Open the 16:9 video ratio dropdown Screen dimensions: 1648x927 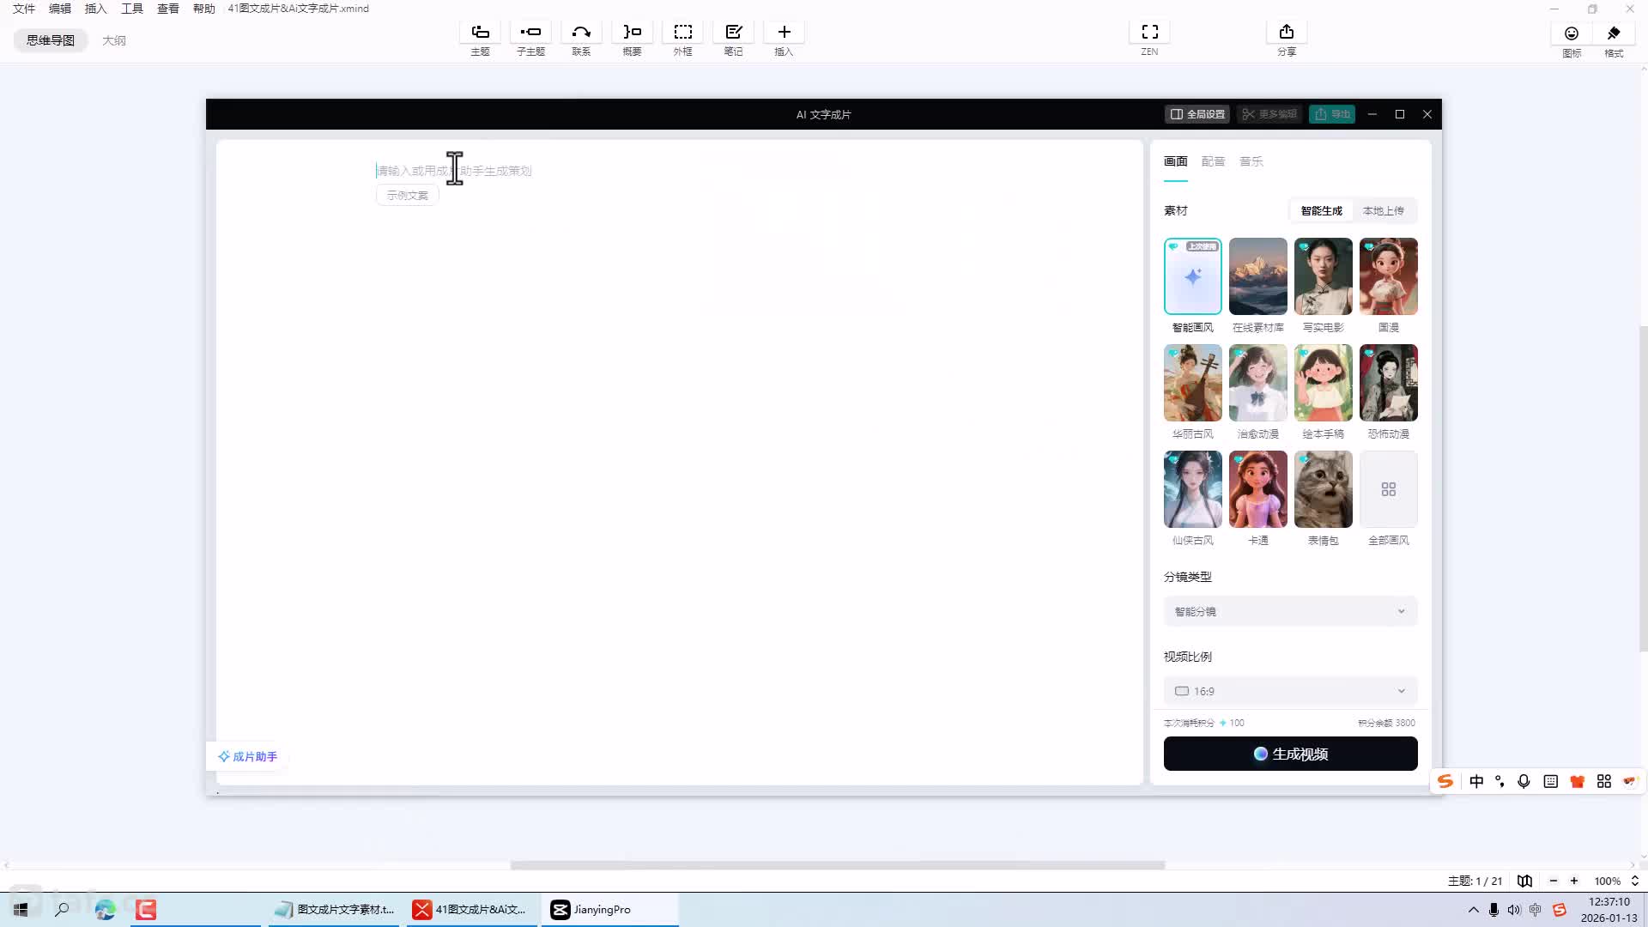click(1290, 692)
